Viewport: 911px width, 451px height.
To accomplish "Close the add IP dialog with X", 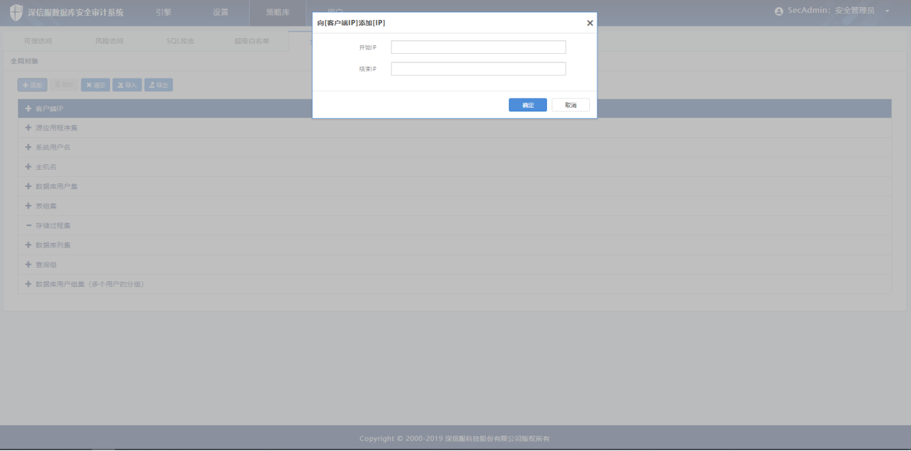I will pyautogui.click(x=590, y=23).
